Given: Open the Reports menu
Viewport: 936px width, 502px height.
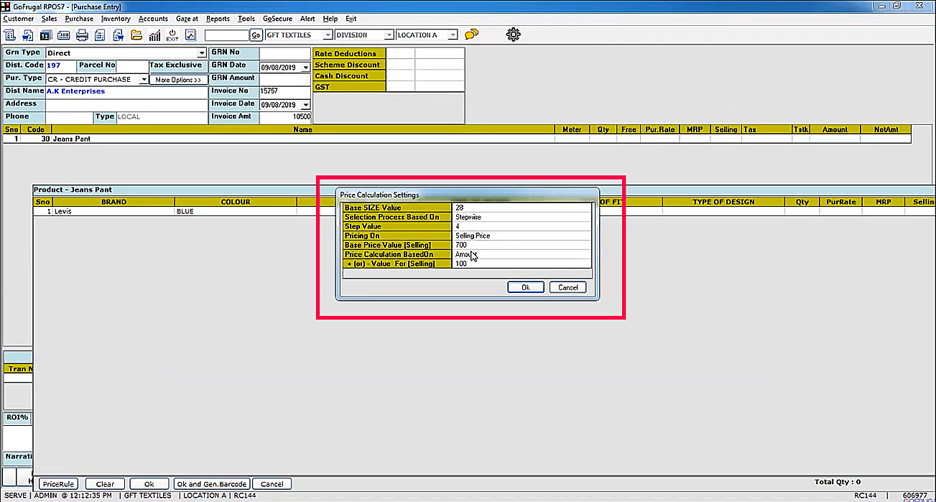Looking at the screenshot, I should [x=218, y=19].
